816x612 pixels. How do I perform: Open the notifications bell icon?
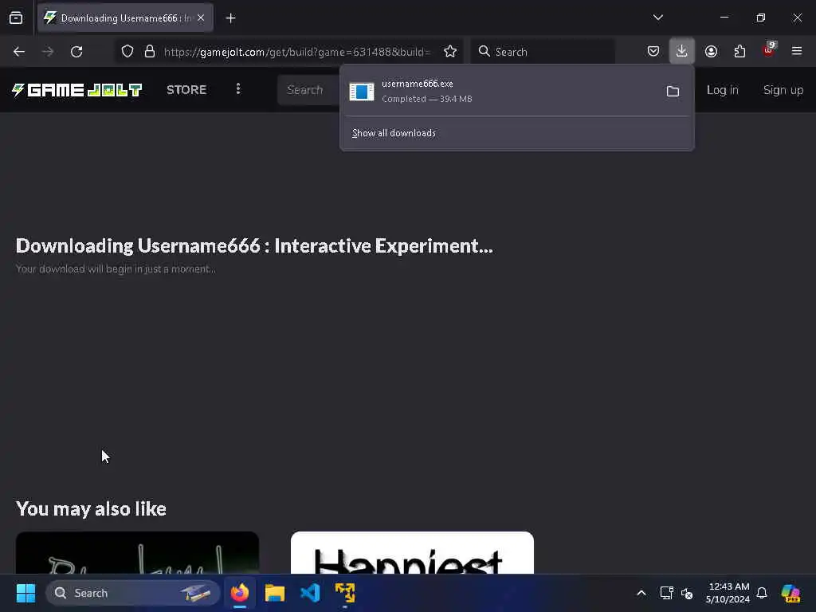click(x=762, y=593)
